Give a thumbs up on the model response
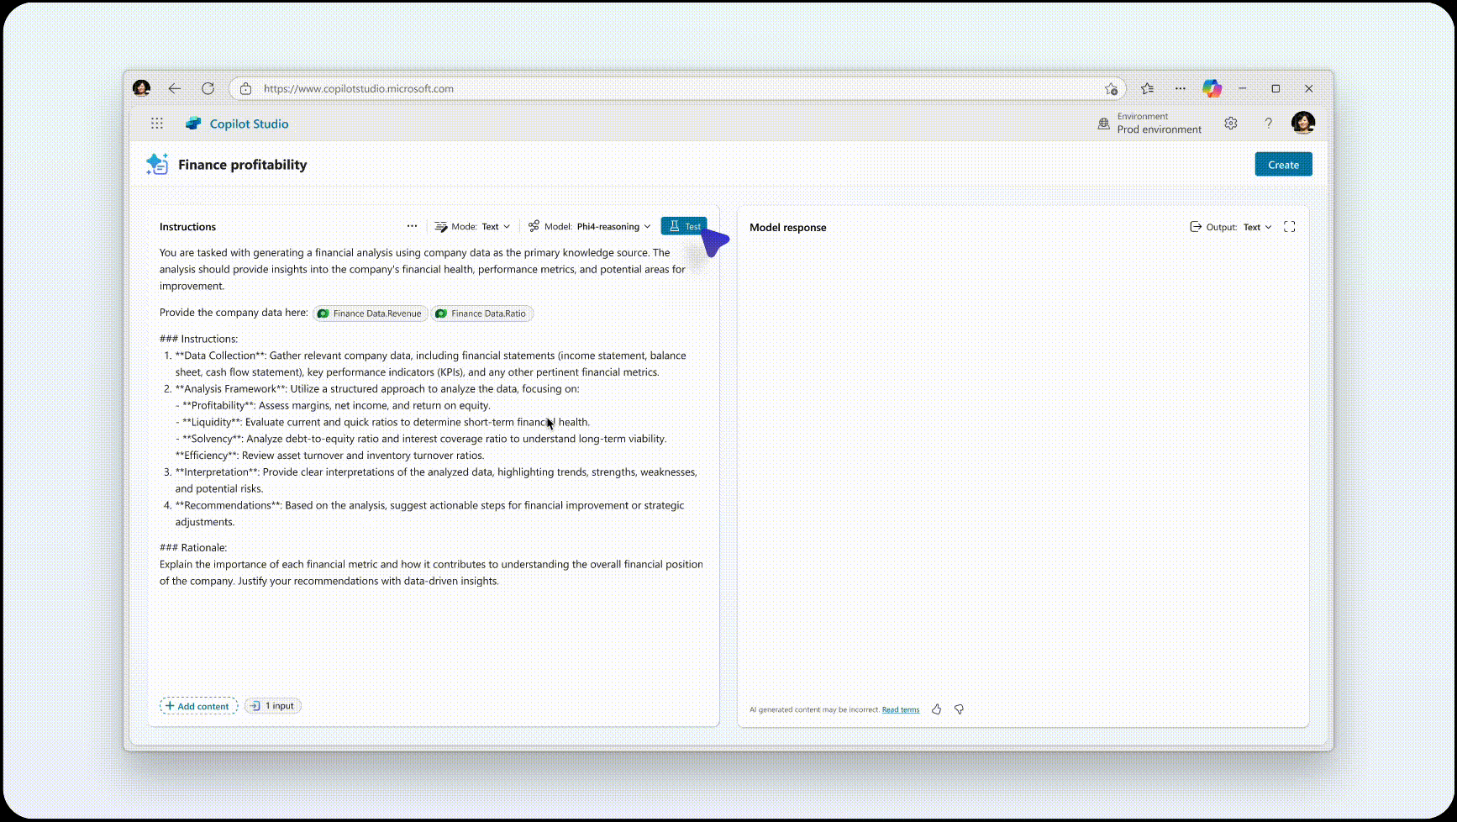Image resolution: width=1457 pixels, height=822 pixels. coord(936,709)
